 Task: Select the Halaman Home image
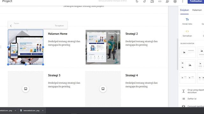tap(25, 47)
